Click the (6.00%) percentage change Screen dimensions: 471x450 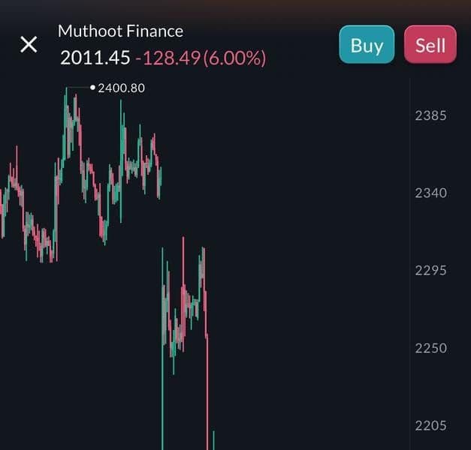[234, 58]
